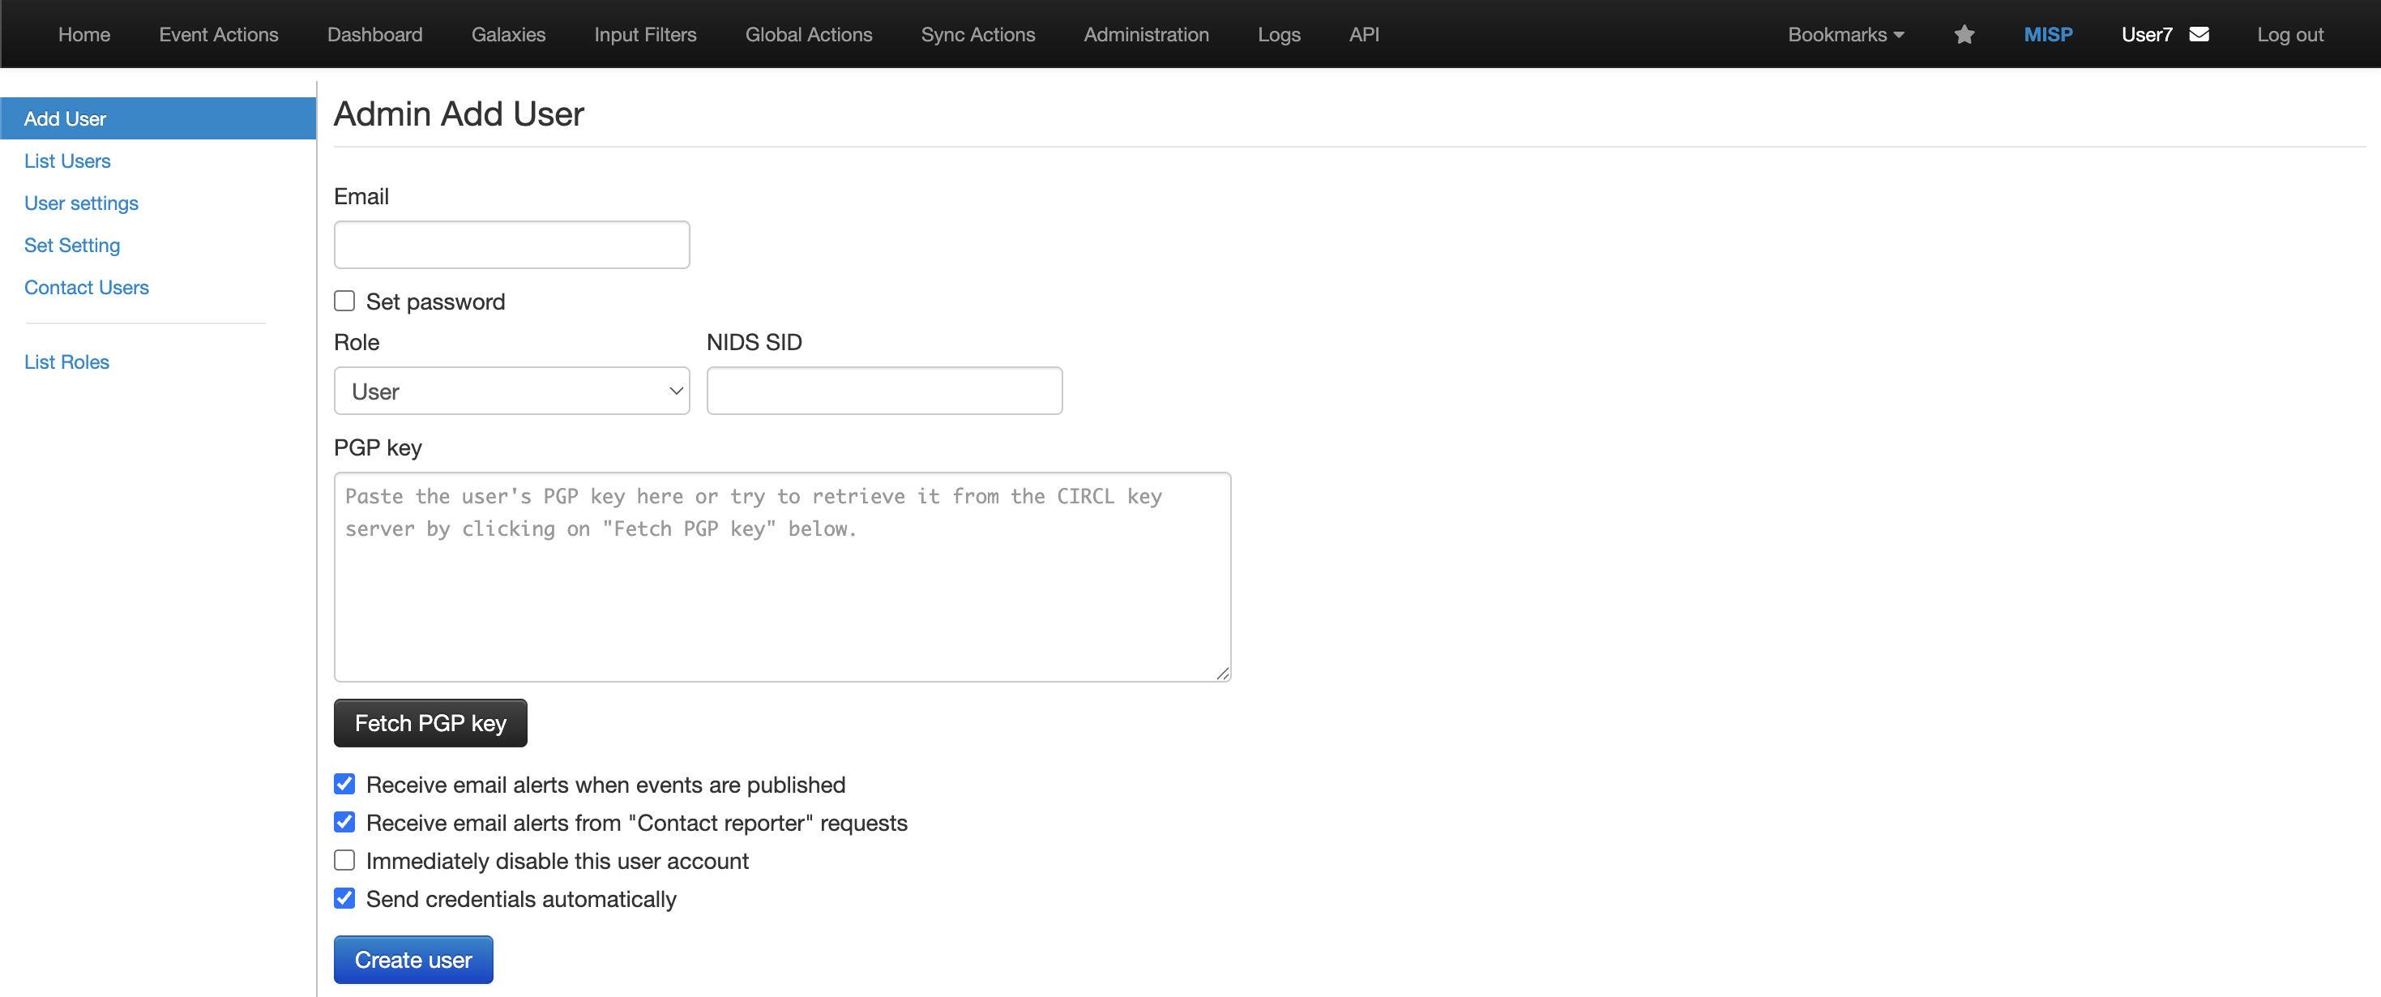Image resolution: width=2381 pixels, height=997 pixels.
Task: Open the Sync Actions menu
Action: click(977, 34)
